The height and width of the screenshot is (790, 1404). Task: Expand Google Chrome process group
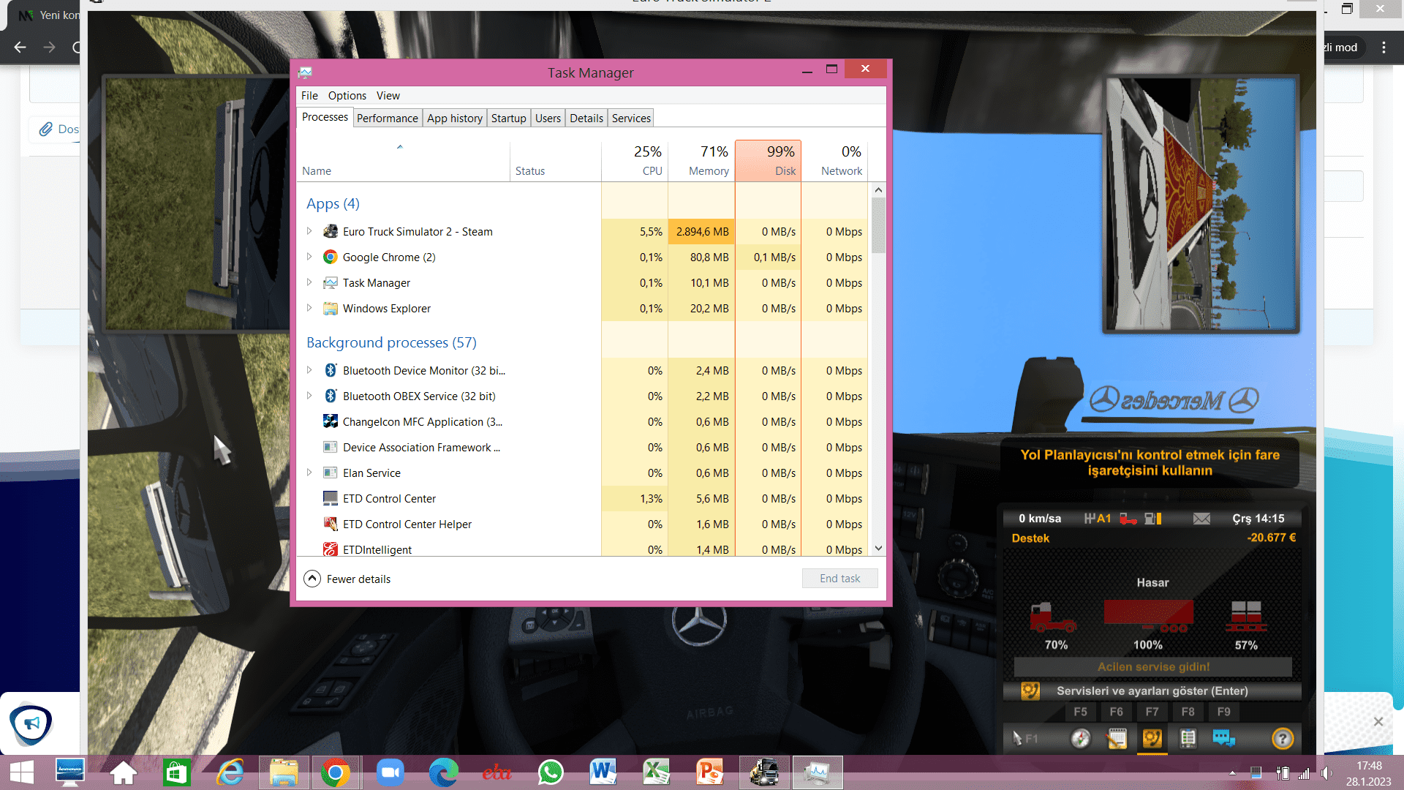tap(309, 257)
